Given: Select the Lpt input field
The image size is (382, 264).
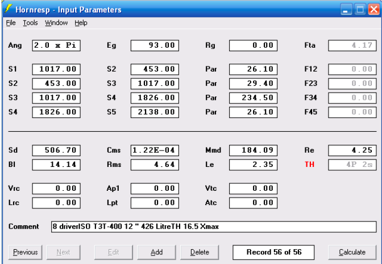Looking at the screenshot, I should [155, 203].
